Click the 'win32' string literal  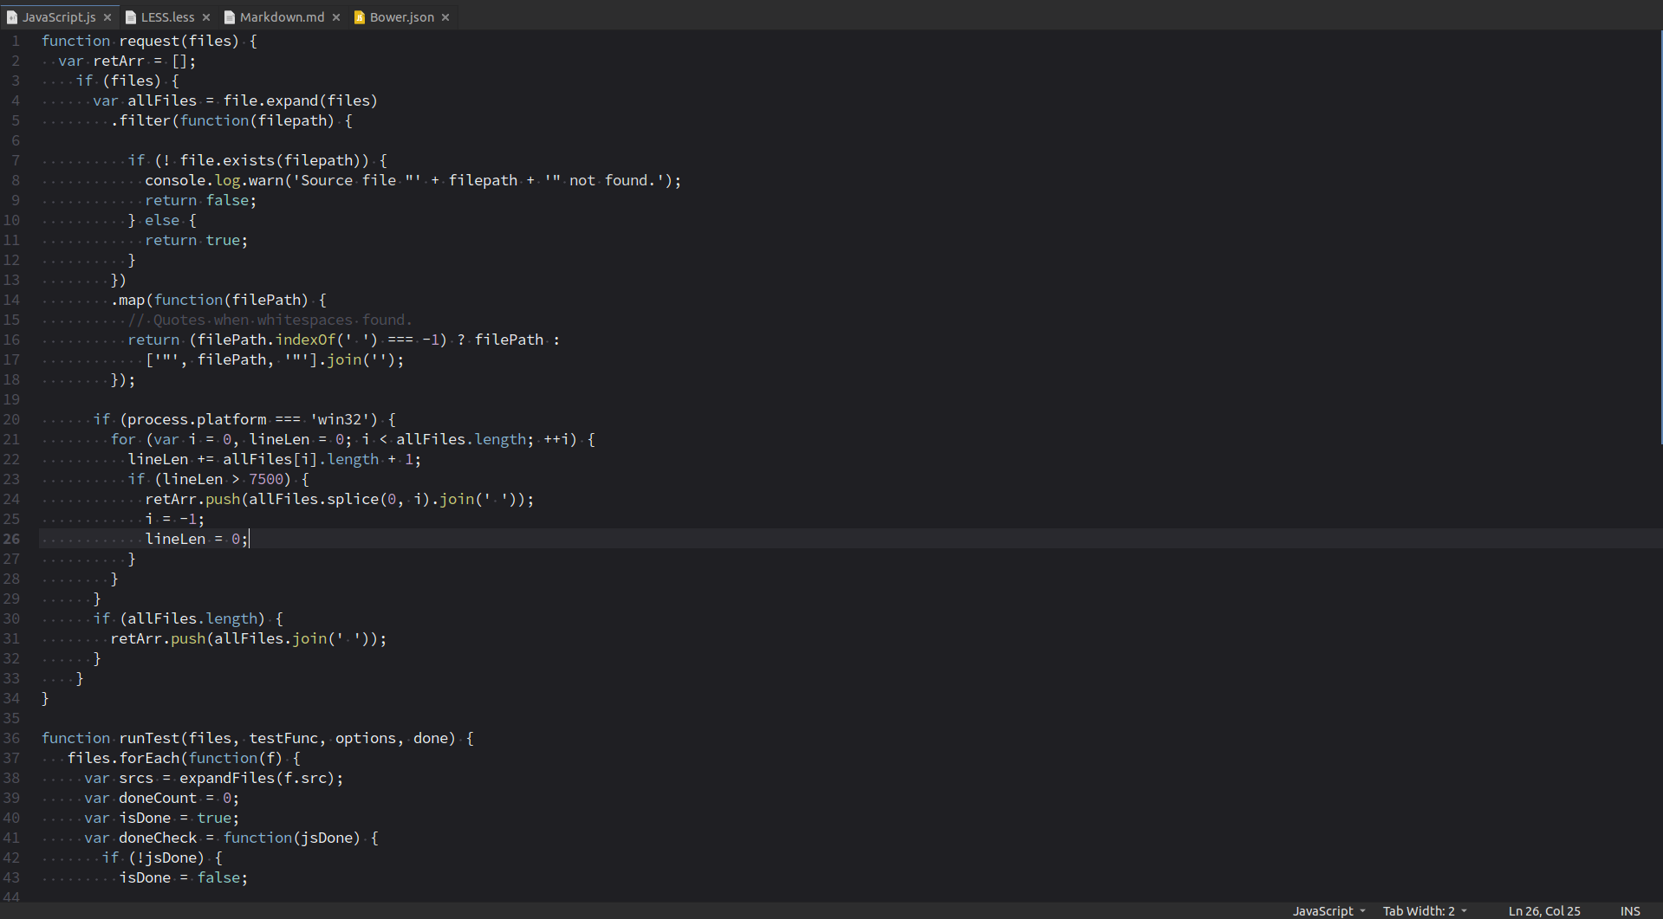click(340, 419)
